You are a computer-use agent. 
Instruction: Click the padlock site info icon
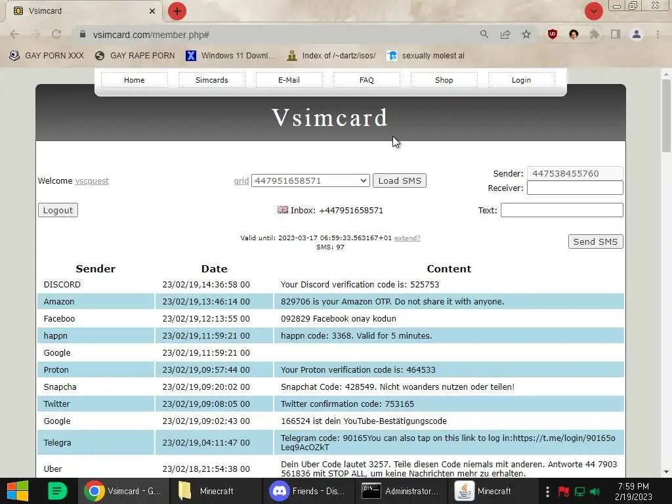83,34
